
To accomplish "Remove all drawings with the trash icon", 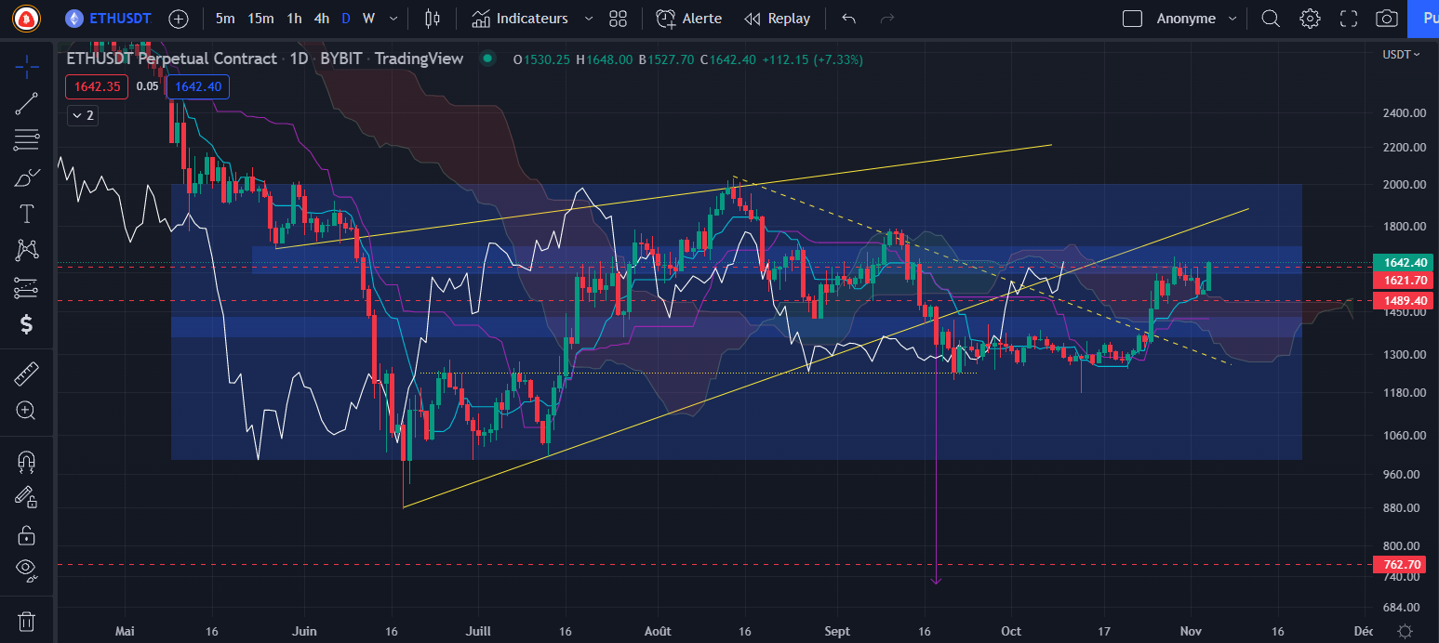I will [x=26, y=620].
